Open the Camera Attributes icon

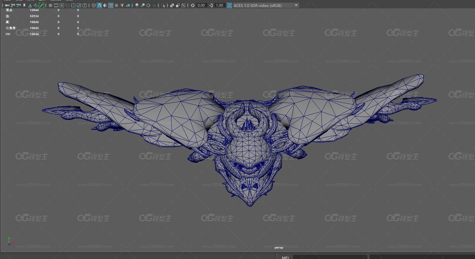point(18,5)
